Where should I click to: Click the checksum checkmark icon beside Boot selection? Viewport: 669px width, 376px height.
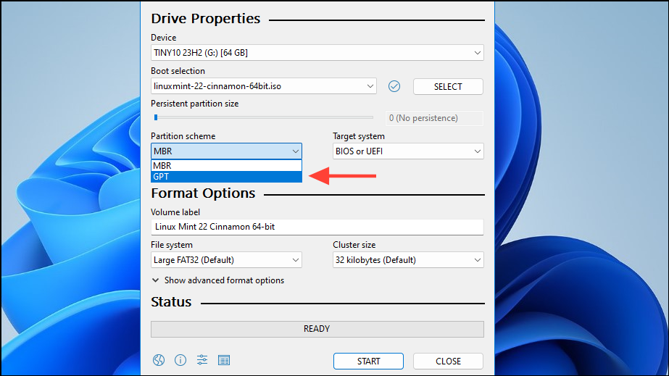(394, 86)
